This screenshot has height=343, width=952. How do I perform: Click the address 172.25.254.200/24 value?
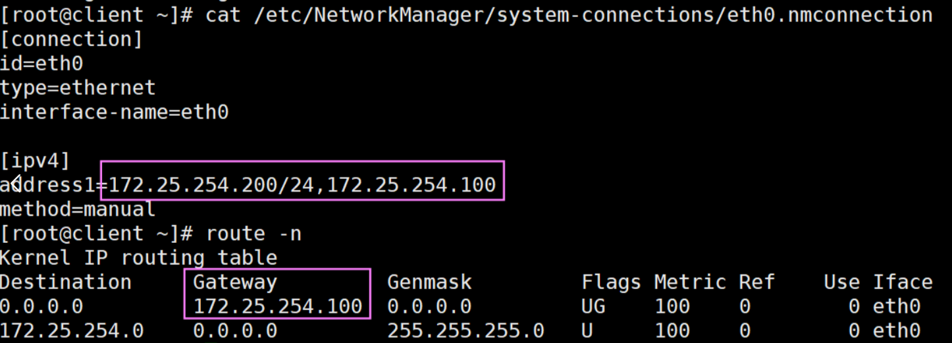coord(212,184)
